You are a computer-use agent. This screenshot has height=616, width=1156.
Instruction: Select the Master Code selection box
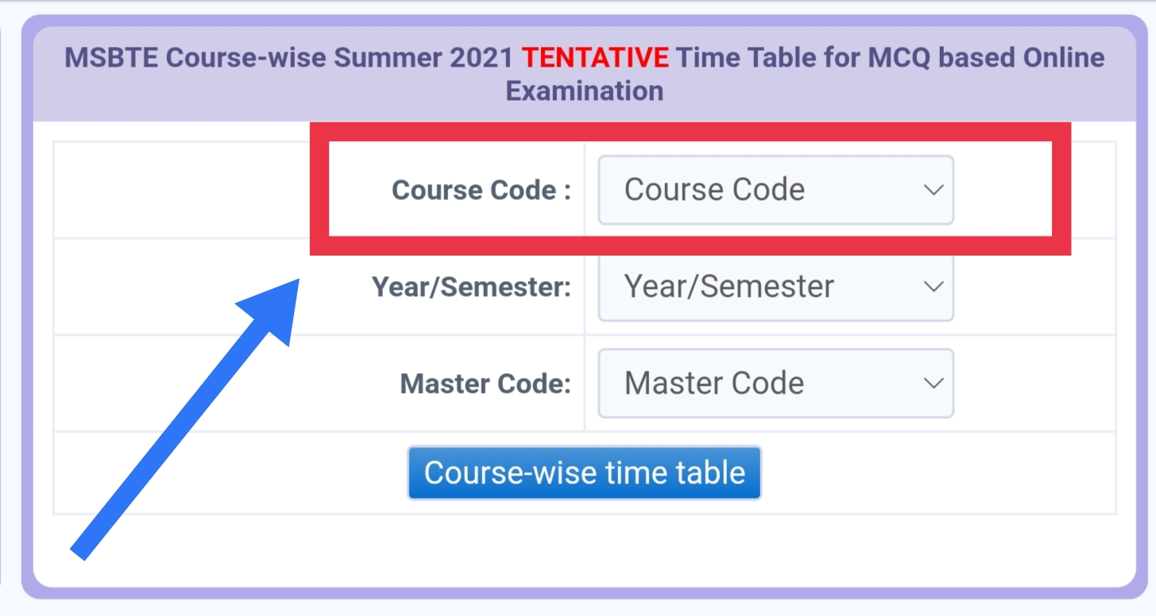775,383
